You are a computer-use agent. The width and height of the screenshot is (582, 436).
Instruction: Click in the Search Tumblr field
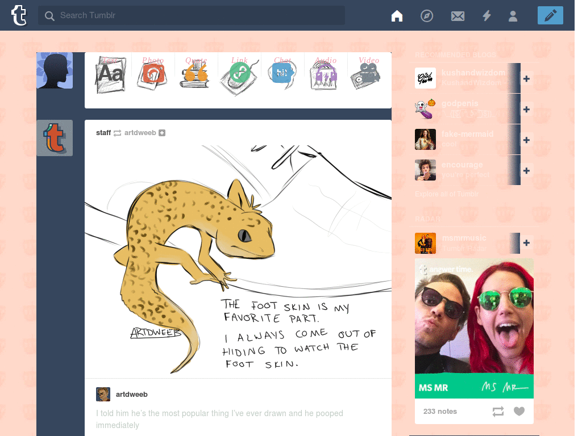coord(192,15)
